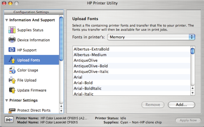Collapse the Printer Settings section
Viewport: 204px width, 127px height.
point(6,100)
